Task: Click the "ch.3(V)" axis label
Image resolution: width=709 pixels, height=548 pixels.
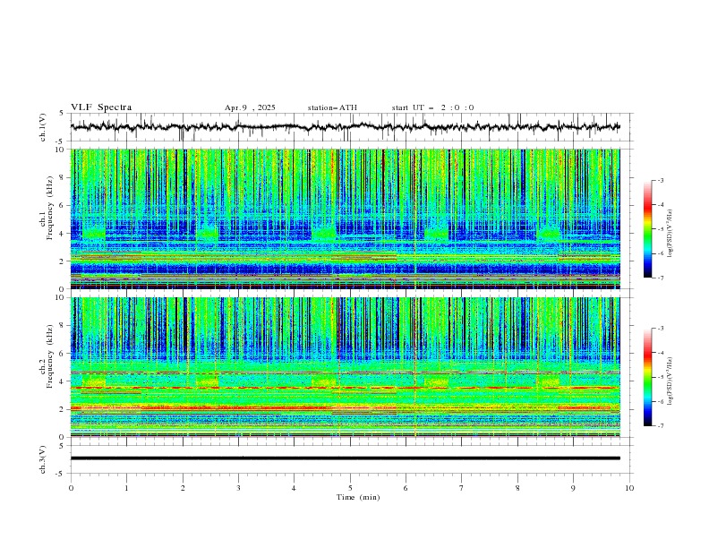Action: [43, 459]
